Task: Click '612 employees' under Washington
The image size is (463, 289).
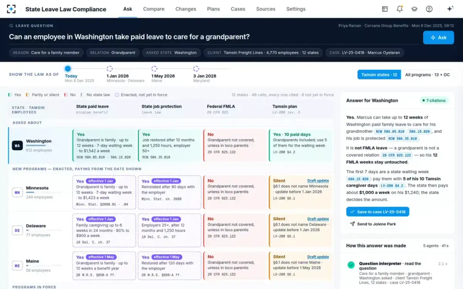Action: [x=39, y=150]
